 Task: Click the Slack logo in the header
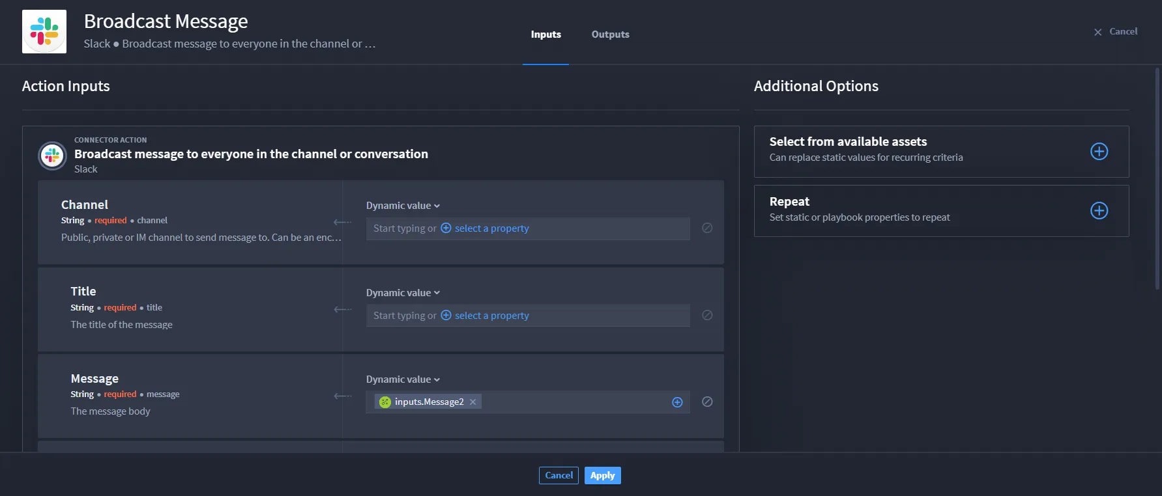44,31
